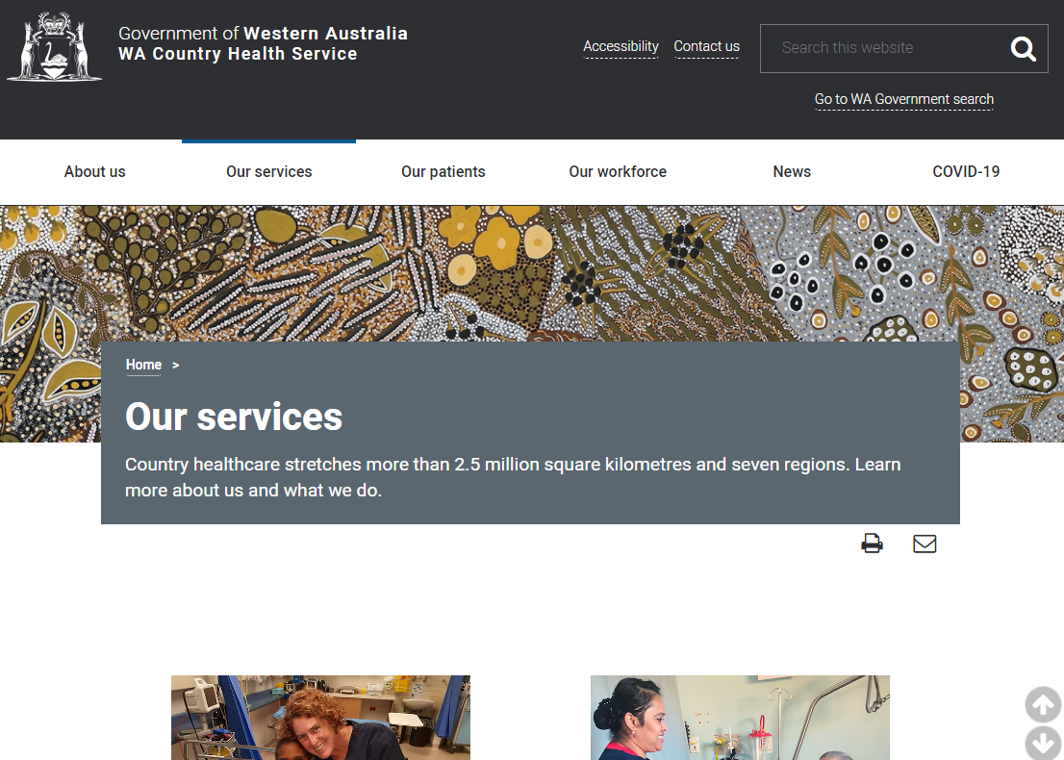Open the Accessibility link
This screenshot has height=760, width=1064.
coord(621,46)
